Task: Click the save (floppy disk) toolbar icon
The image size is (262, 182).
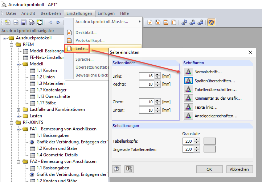Action: [24, 22]
